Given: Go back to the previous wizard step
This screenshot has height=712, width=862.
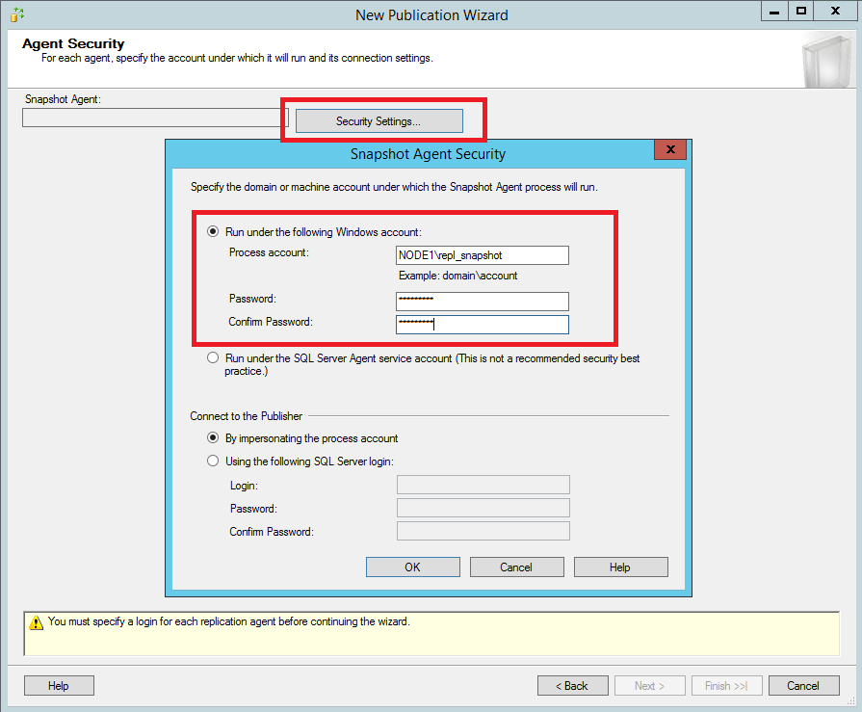Looking at the screenshot, I should point(572,685).
